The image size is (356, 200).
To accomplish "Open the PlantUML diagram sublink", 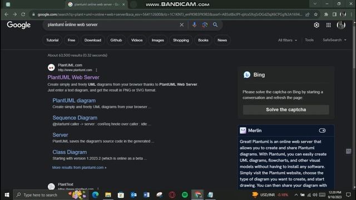I will [74, 101].
